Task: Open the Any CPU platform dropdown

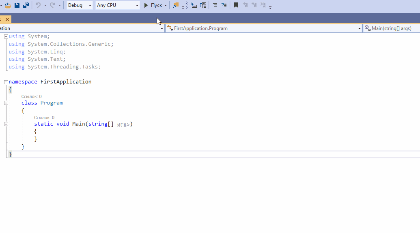Action: (118, 5)
